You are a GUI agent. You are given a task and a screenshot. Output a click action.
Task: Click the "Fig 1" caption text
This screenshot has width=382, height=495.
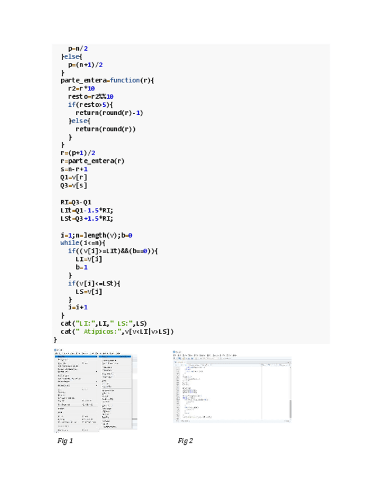65,441
